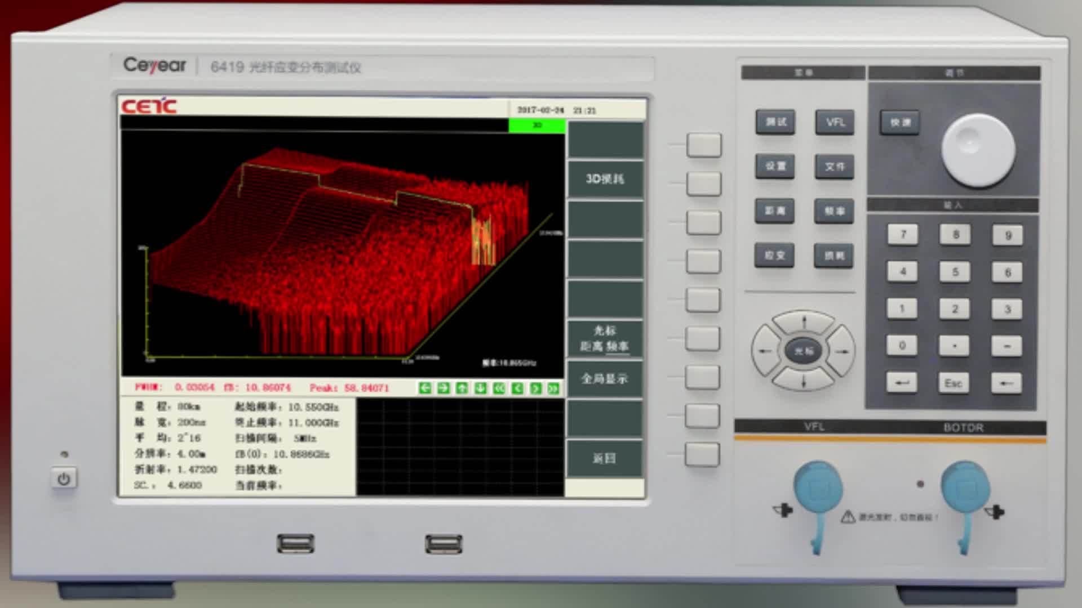Click the green up arrow icon
Viewport: 1082px width, 608px height.
tap(462, 388)
